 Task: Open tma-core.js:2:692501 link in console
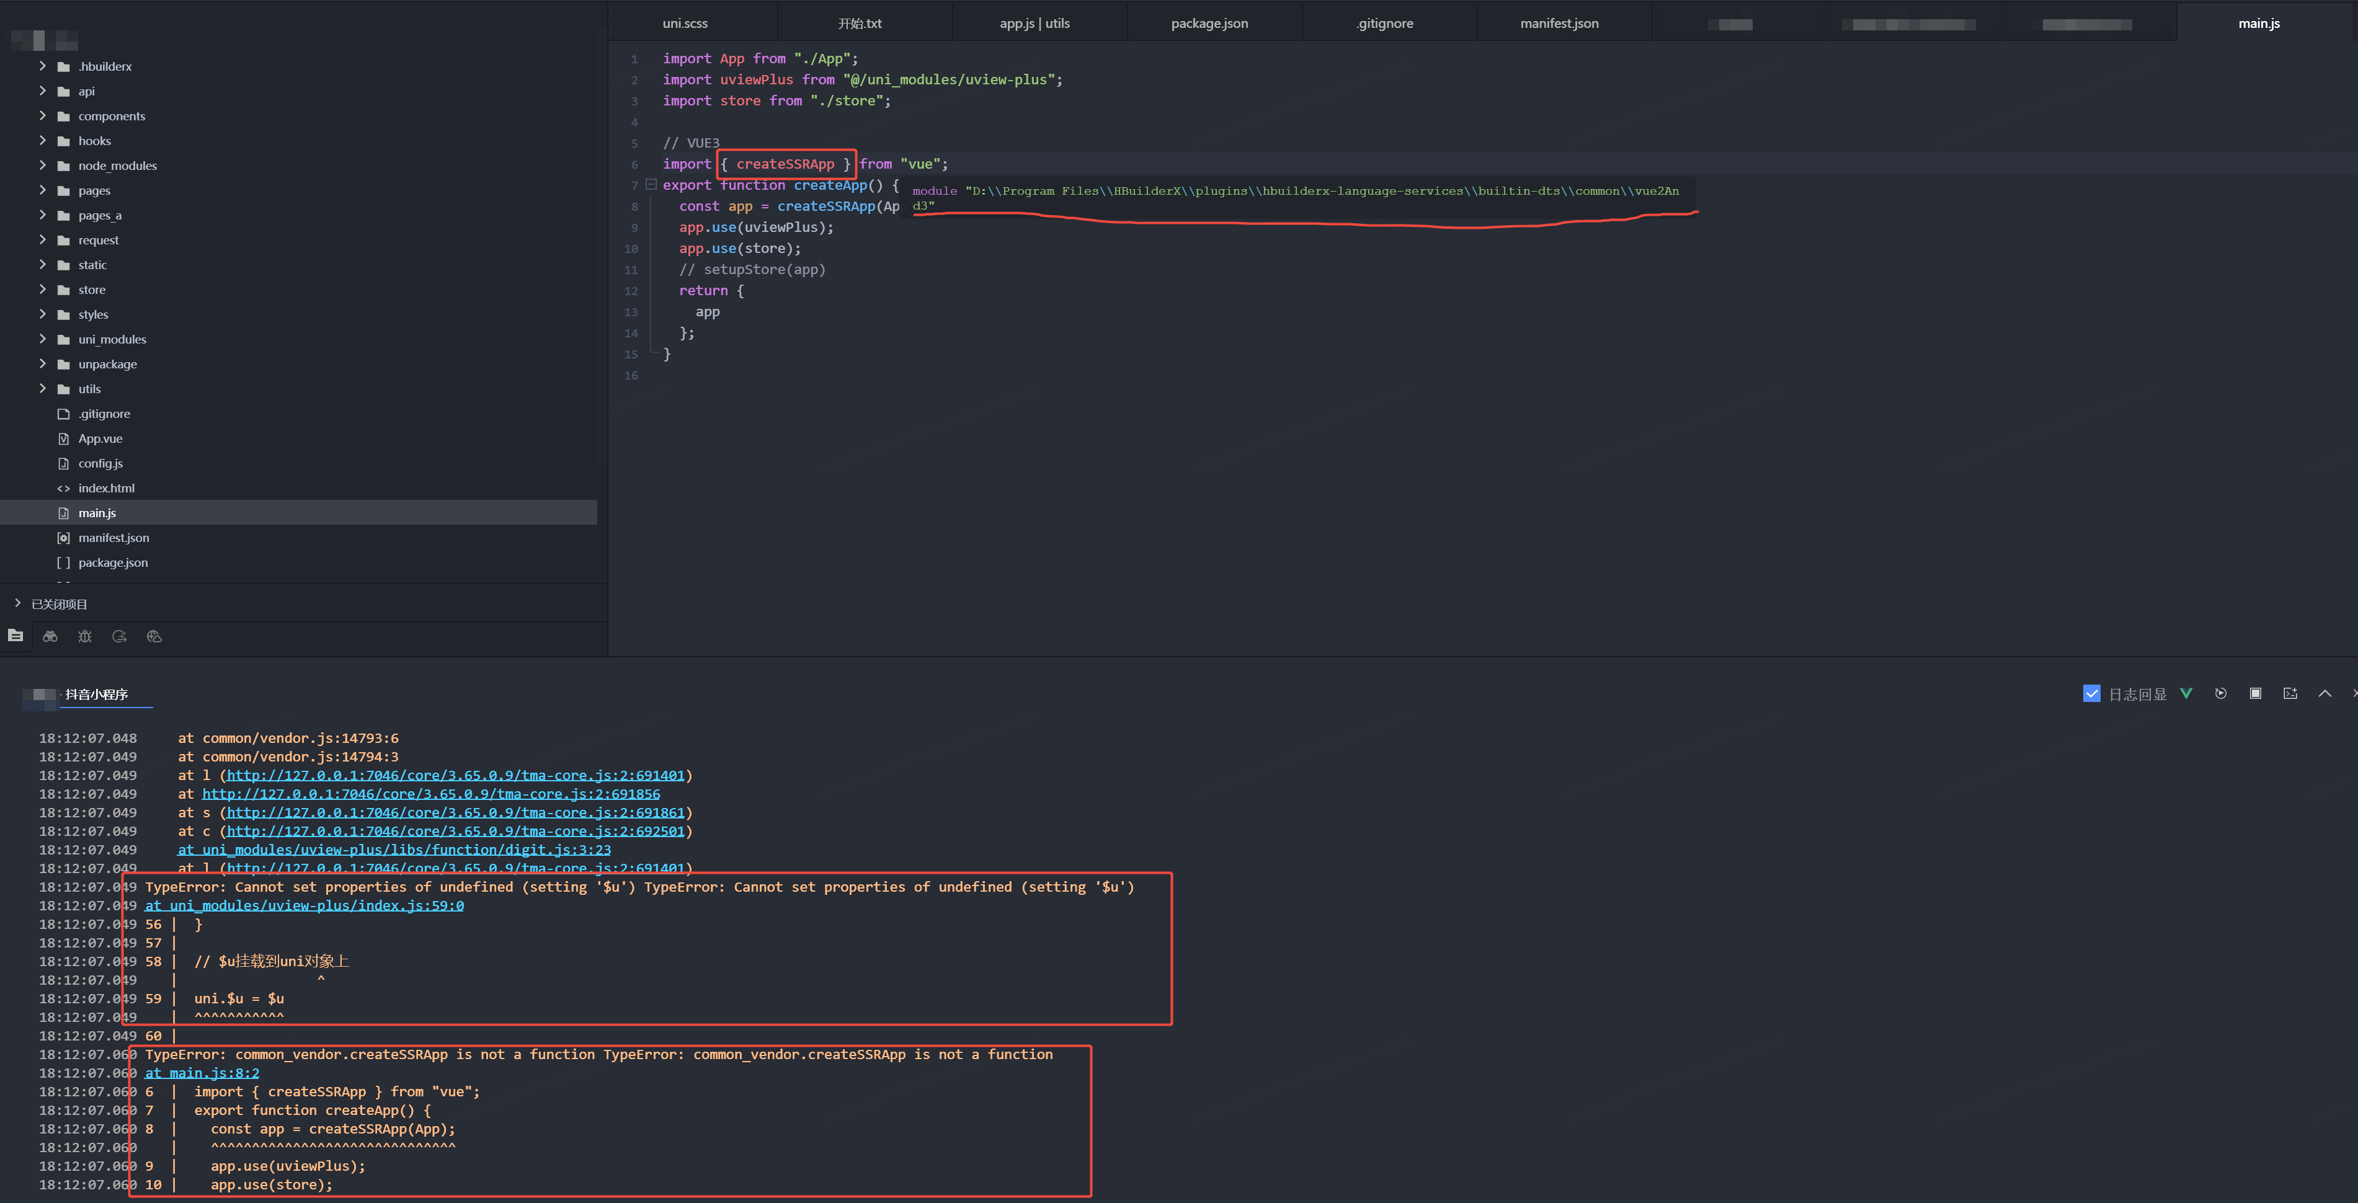[x=455, y=832]
